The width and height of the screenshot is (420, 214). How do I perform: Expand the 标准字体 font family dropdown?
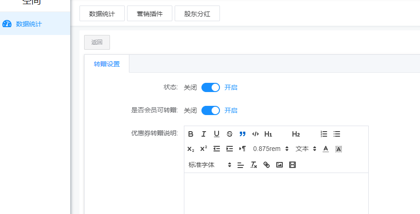210,165
